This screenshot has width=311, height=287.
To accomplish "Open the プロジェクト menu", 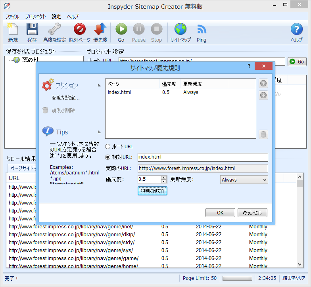I will [x=36, y=17].
